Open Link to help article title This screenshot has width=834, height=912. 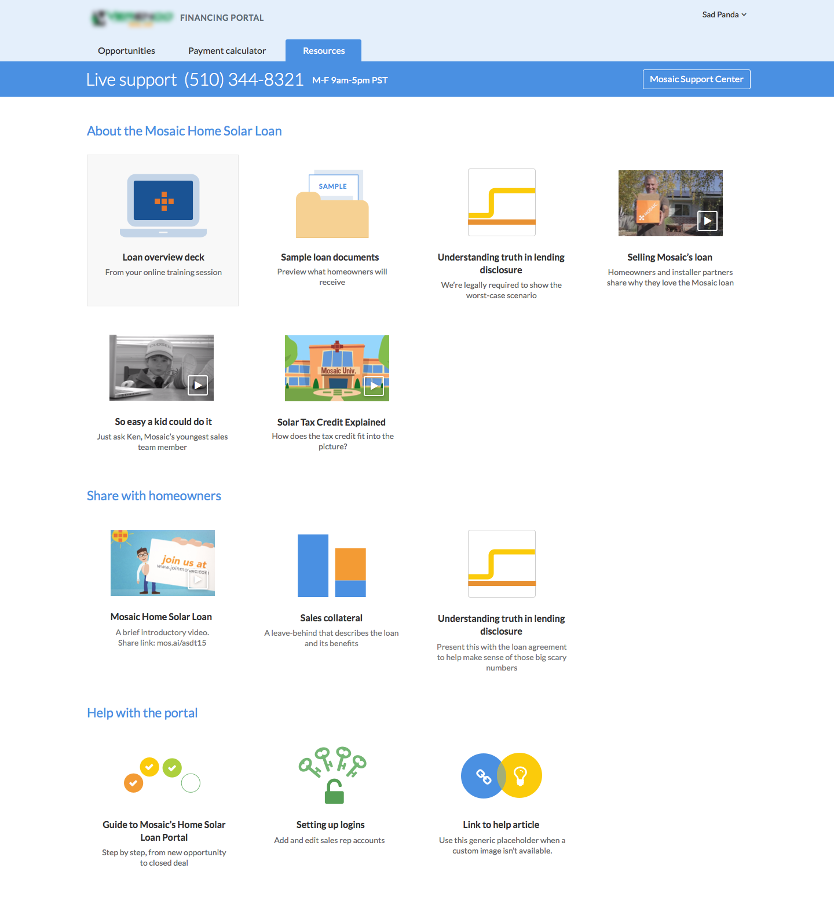pyautogui.click(x=501, y=825)
